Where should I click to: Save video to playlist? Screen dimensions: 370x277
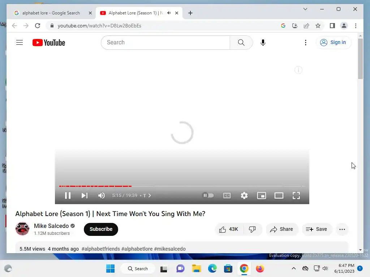[x=317, y=229]
